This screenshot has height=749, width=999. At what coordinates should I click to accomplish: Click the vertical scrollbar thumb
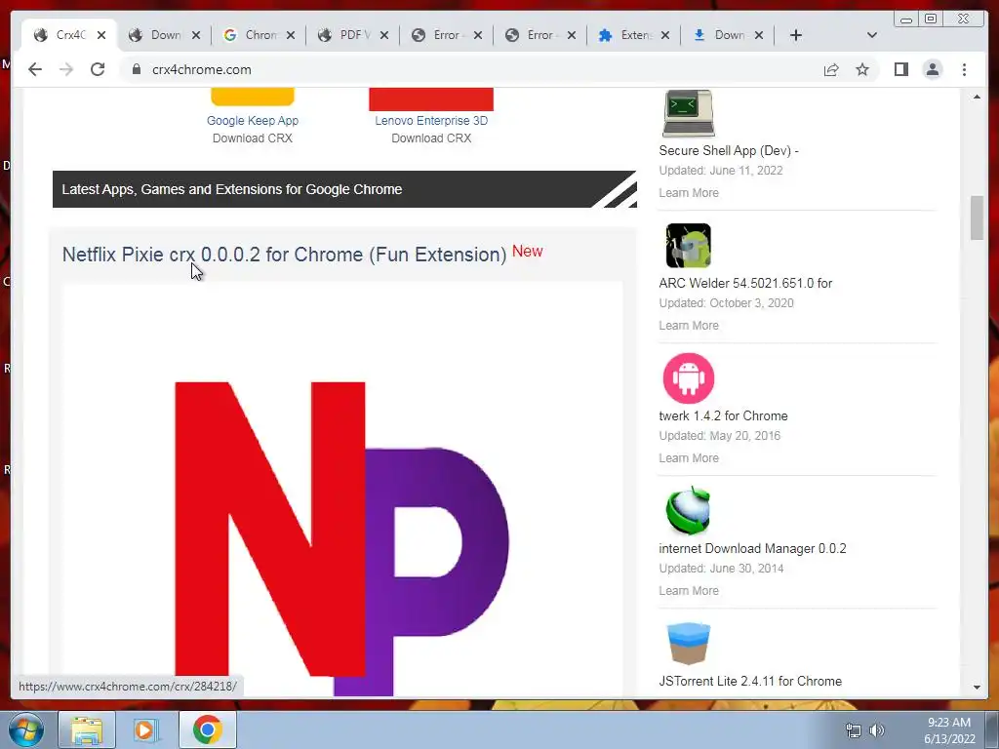coord(977,218)
